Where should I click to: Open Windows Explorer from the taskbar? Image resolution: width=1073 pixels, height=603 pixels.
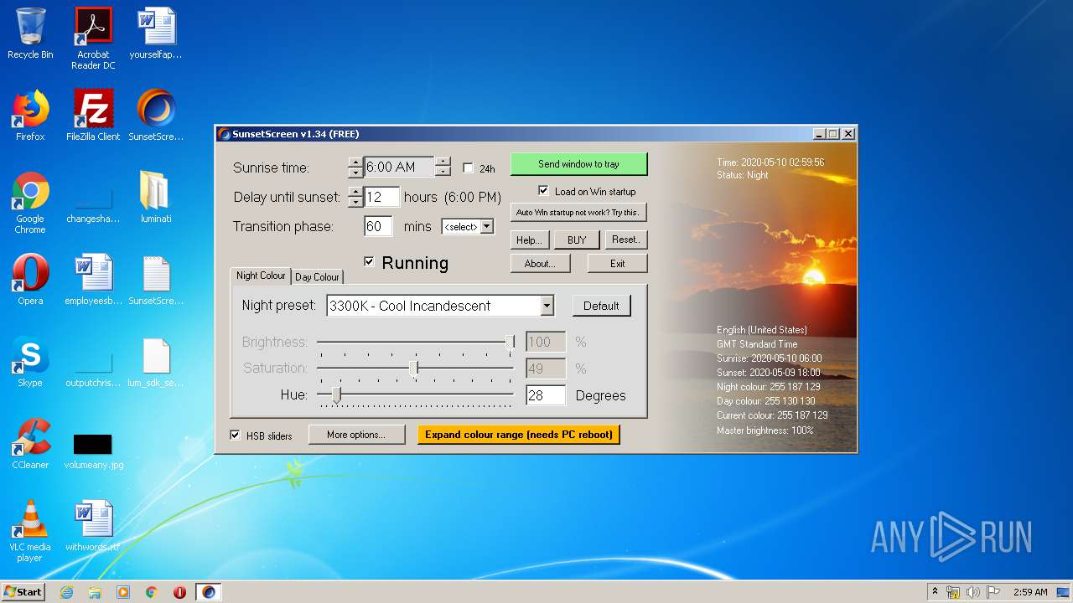(x=95, y=592)
